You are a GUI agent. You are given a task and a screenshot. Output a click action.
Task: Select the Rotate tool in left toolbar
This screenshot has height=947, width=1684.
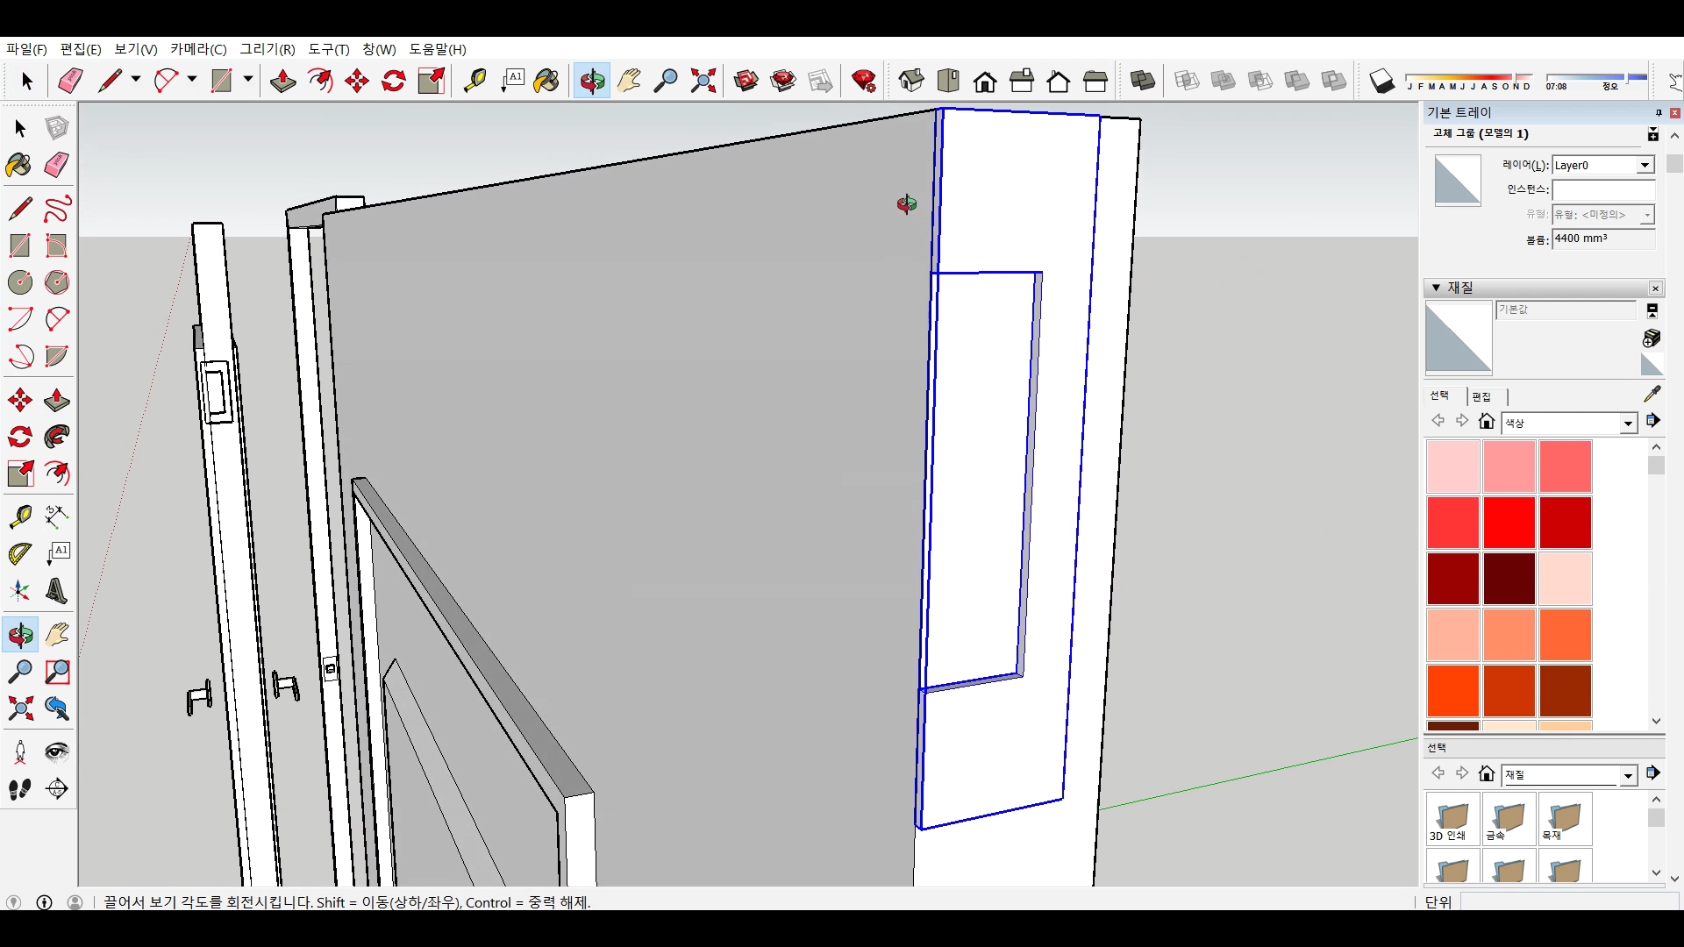pos(20,437)
